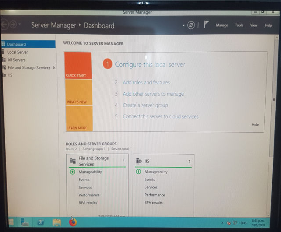Click the vertical scrollbar up arrow
The height and width of the screenshot is (232, 281).
pyautogui.click(x=277, y=38)
